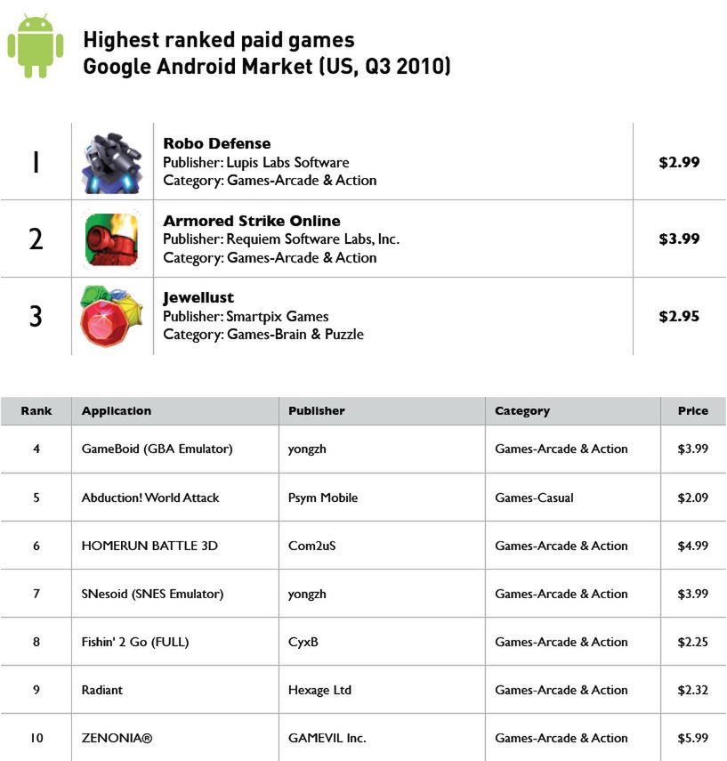Click the Rank column header
This screenshot has width=727, height=761.
tap(36, 411)
